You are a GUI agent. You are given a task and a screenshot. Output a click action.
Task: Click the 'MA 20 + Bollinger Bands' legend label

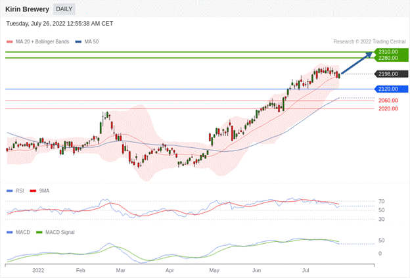42,41
